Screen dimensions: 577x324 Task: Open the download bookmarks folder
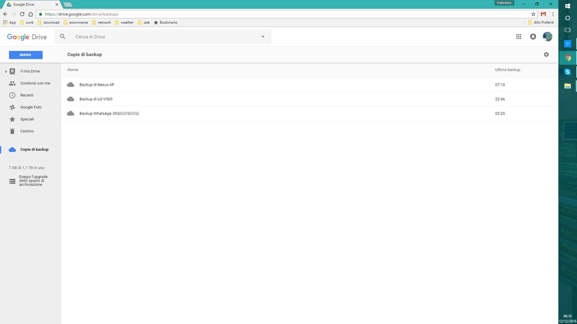click(48, 22)
